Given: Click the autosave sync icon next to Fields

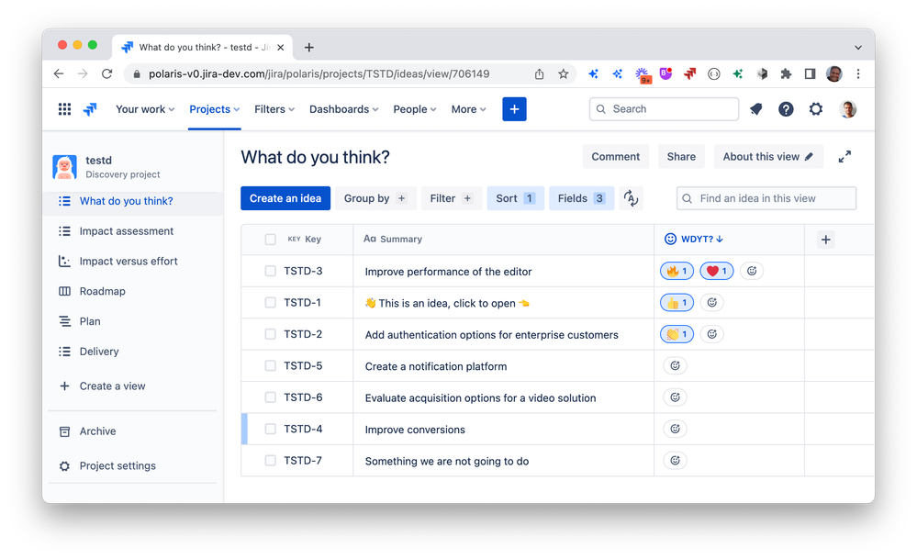Looking at the screenshot, I should [x=631, y=198].
